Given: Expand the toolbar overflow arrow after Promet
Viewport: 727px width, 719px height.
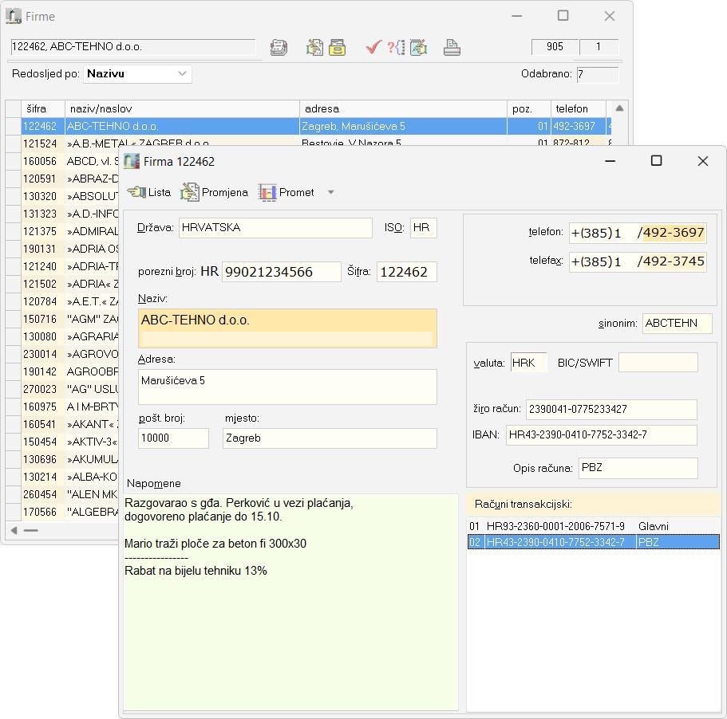Looking at the screenshot, I should point(330,193).
